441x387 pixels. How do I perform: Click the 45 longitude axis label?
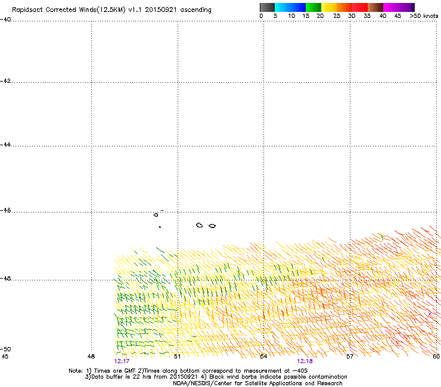tap(5, 357)
